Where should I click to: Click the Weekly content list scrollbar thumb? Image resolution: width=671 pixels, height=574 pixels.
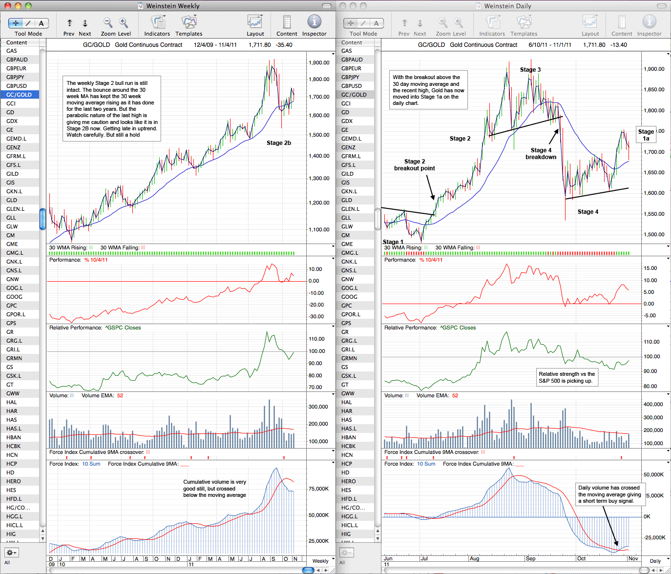point(42,219)
